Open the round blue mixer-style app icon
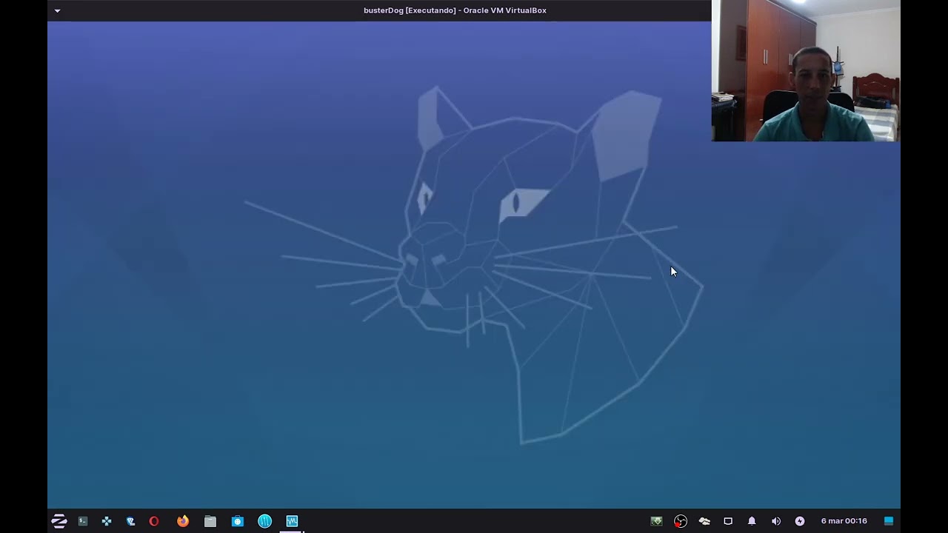948x533 pixels. (264, 521)
